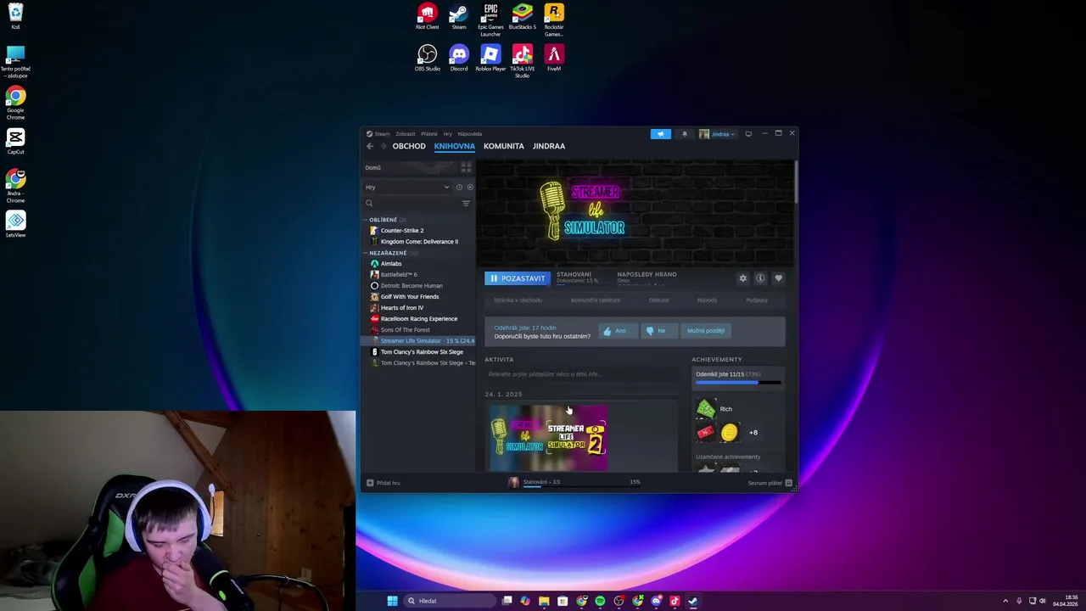Collapse Oblíbené category
The width and height of the screenshot is (1086, 611).
(383, 220)
